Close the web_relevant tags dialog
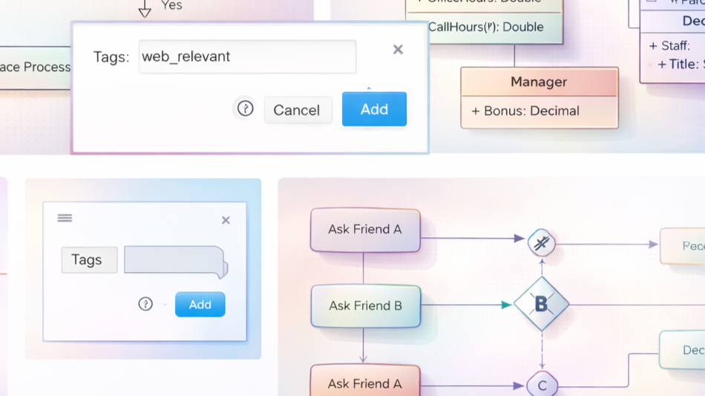Screen dimensions: 705x396 398,50
